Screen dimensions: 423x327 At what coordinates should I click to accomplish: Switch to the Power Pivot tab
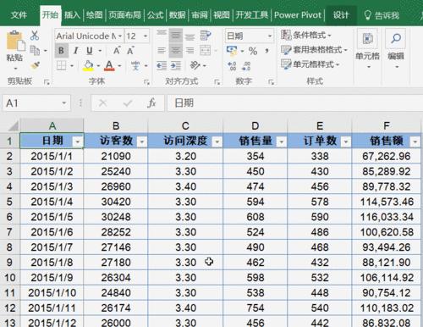point(298,14)
